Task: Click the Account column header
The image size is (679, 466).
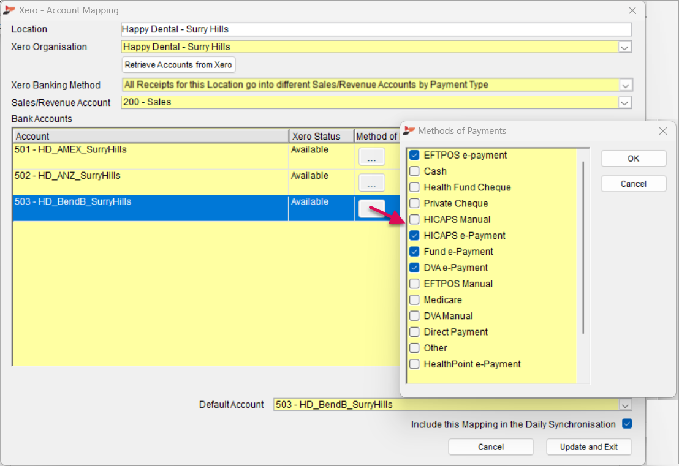Action: tap(151, 137)
